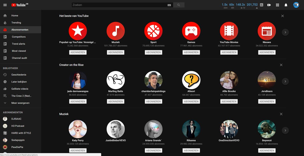Viewport: 304px width, 156px height.
Task: Click Abonneren under Allie Brooke
Action: point(229,102)
